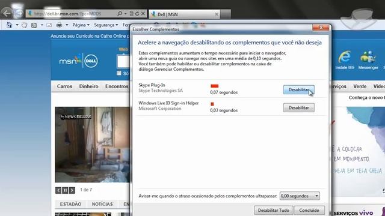Open the delay threshold 0,00 segundos dropdown
Image resolution: width=385 pixels, height=216 pixels.
point(300,196)
